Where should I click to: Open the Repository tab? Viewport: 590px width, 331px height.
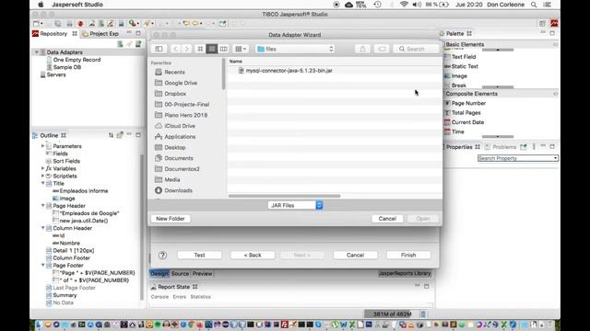pyautogui.click(x=53, y=34)
